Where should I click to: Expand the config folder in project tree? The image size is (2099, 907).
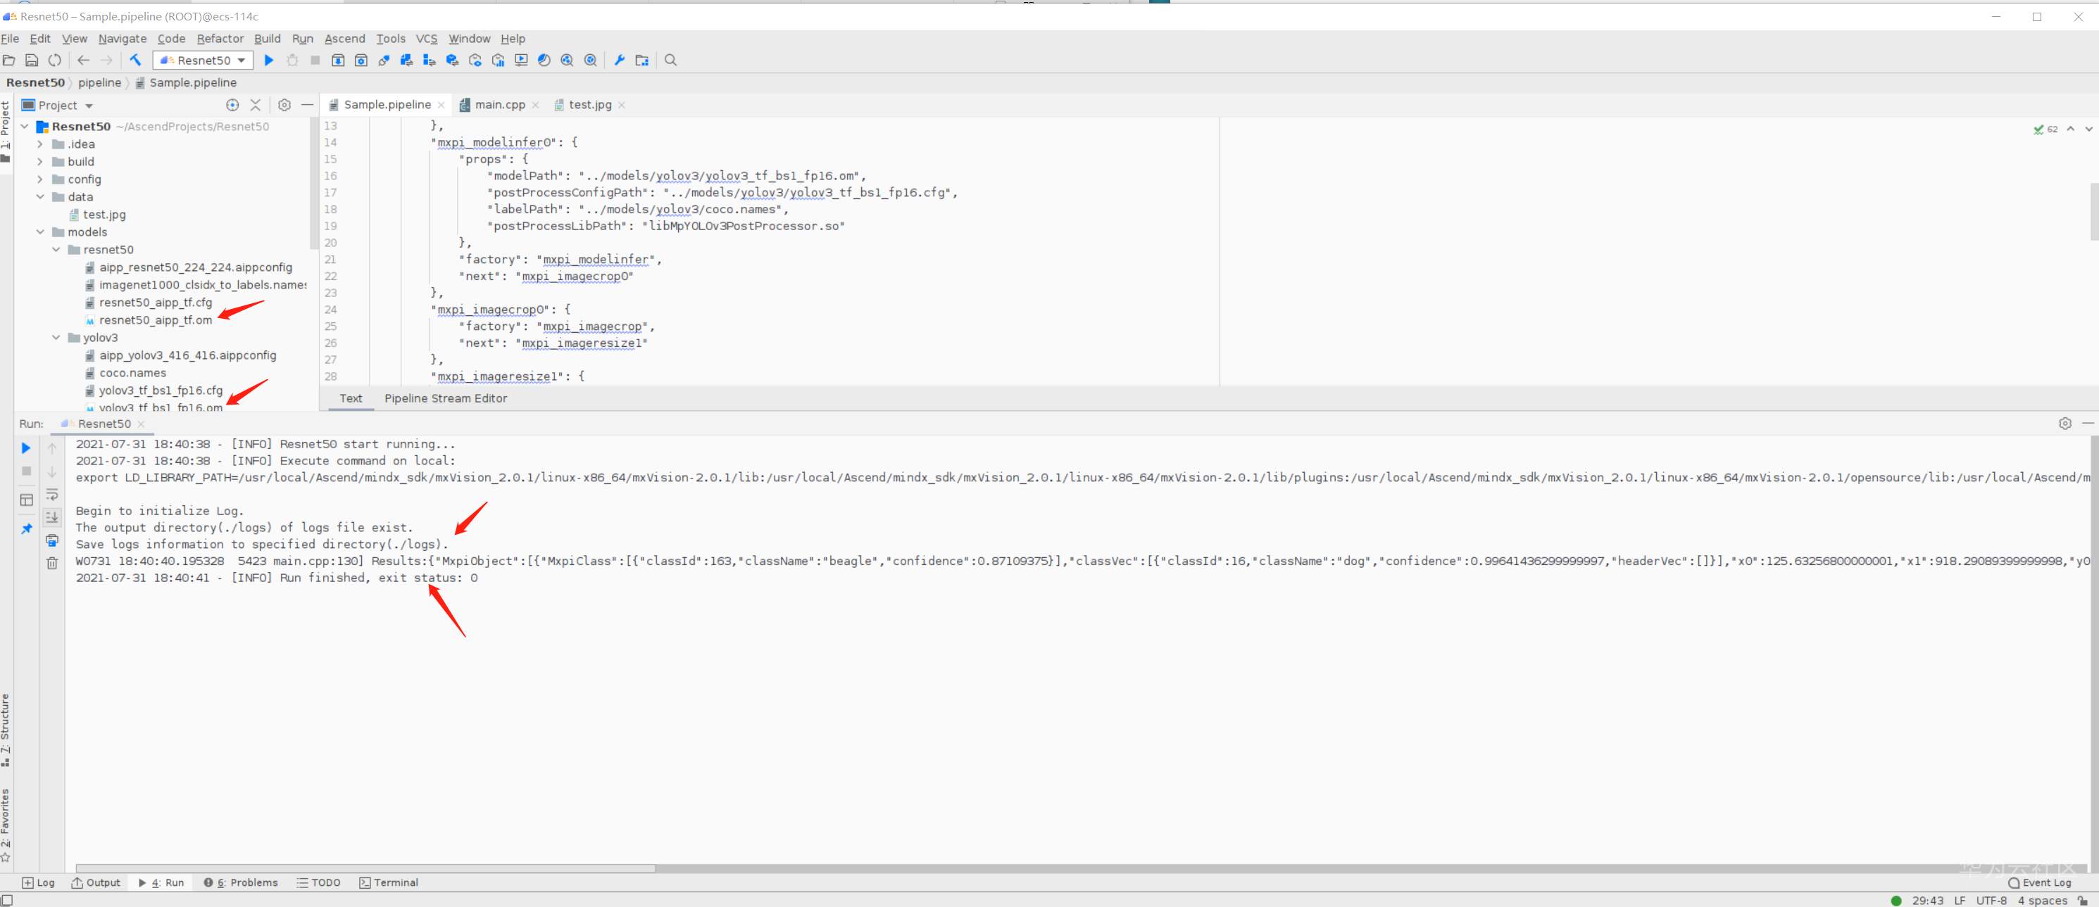tap(40, 179)
